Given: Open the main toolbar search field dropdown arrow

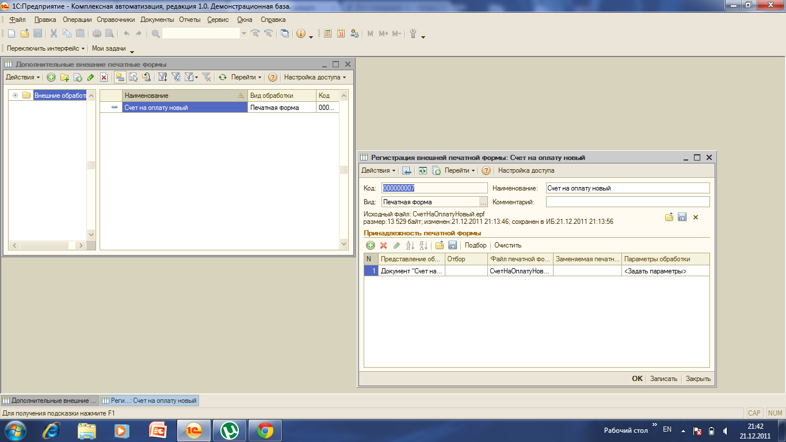Looking at the screenshot, I should [244, 33].
